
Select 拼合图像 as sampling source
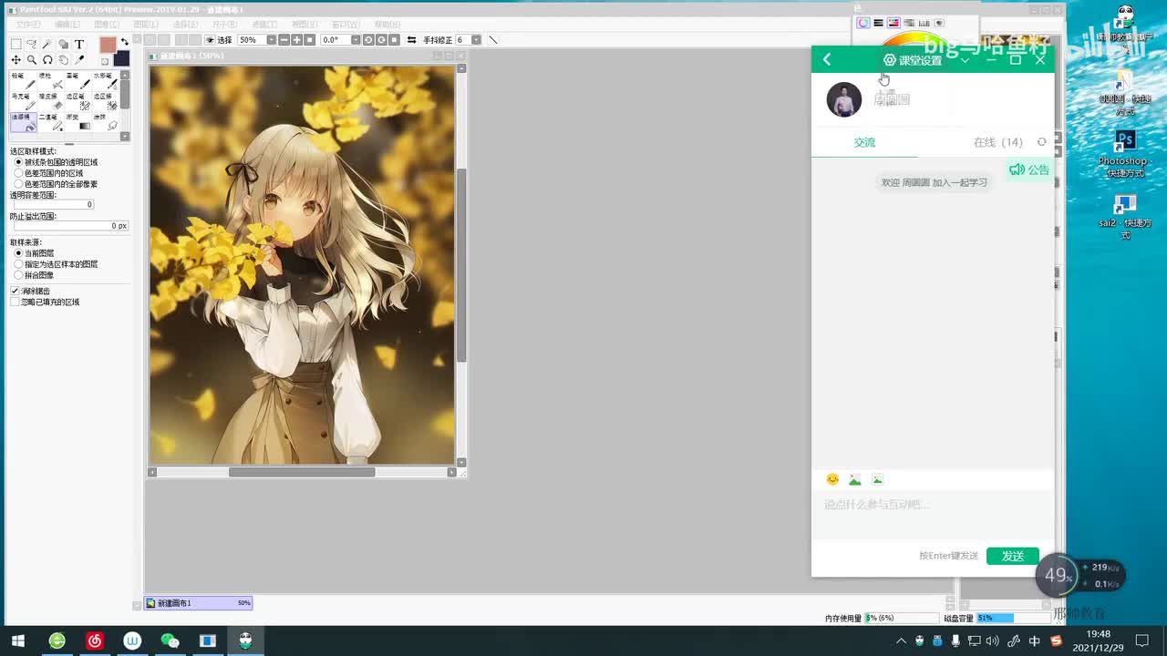[34, 275]
